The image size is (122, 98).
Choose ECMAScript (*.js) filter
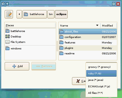coord(101,86)
